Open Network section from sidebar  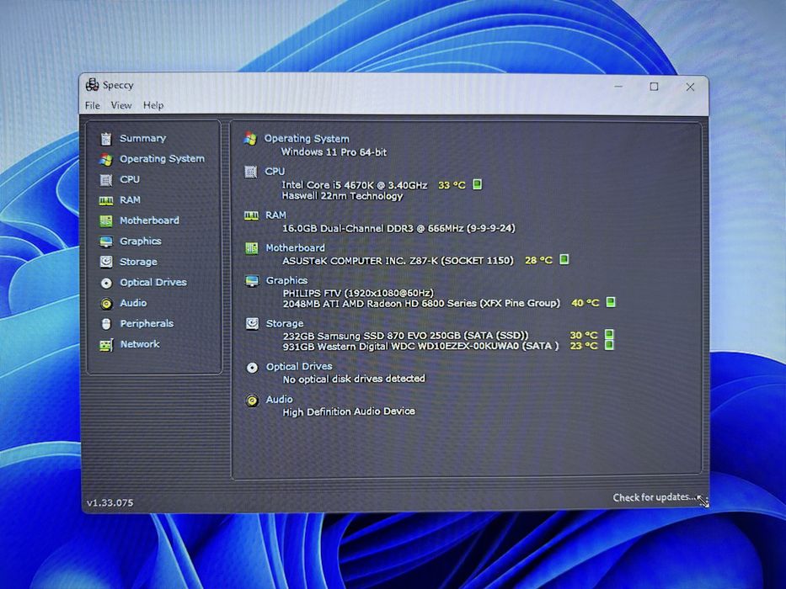[x=140, y=344]
